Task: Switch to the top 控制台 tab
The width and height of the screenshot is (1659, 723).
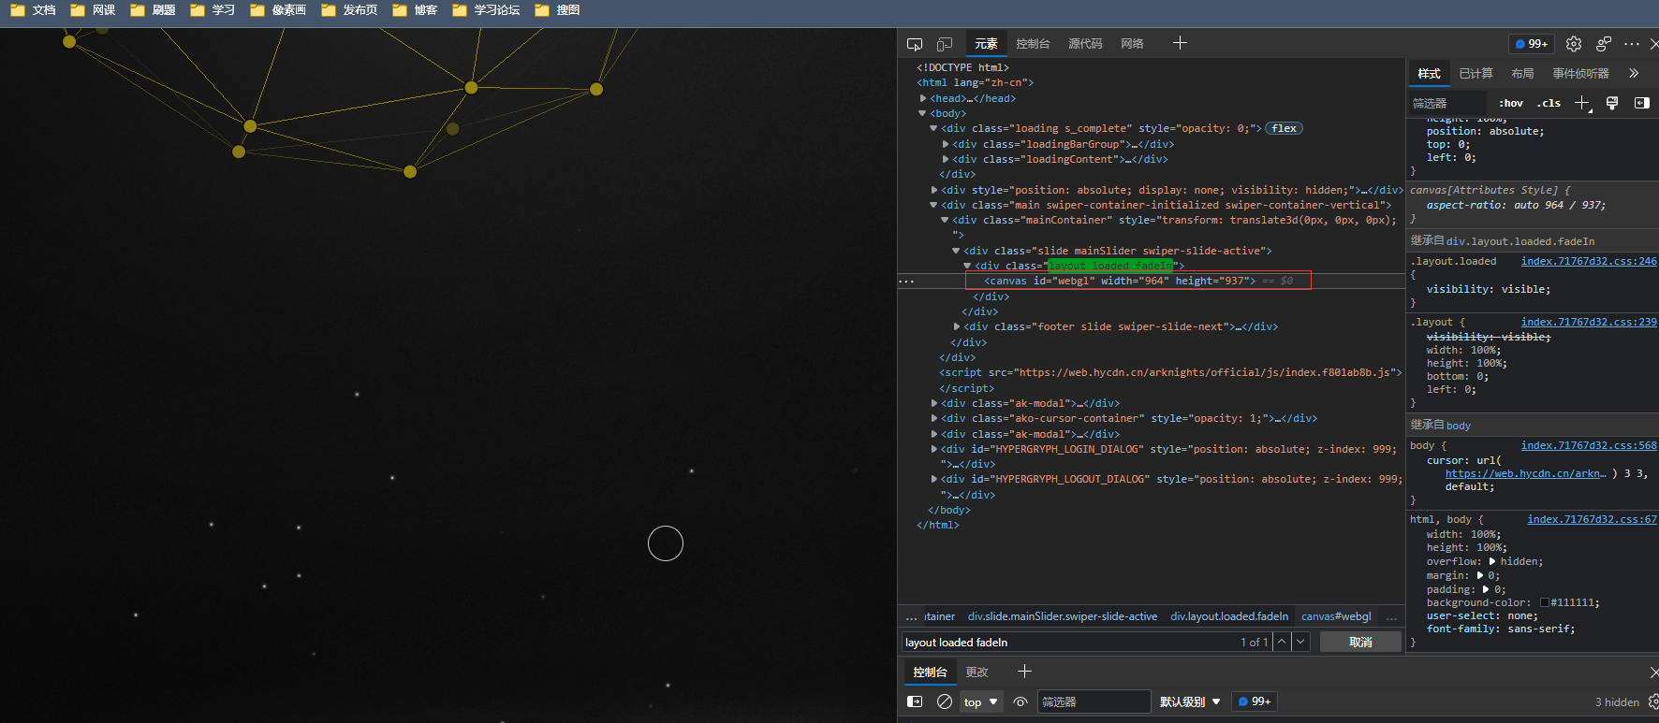Action: click(1033, 44)
